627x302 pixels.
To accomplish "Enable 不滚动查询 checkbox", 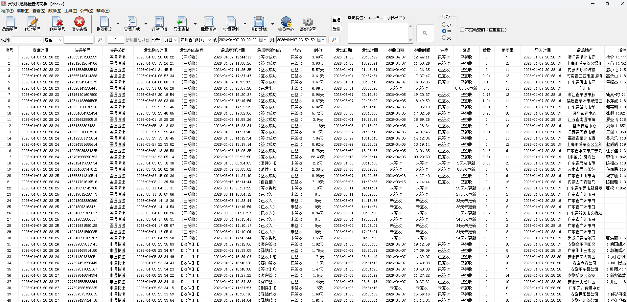I will tap(462, 30).
